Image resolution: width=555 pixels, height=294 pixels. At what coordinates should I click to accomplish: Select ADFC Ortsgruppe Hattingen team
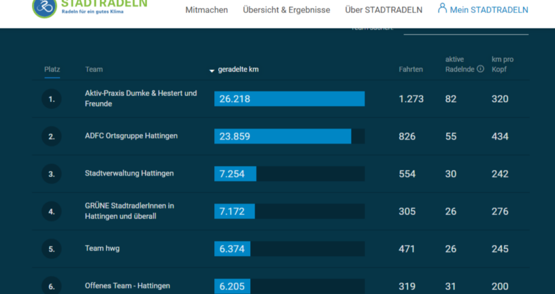click(131, 136)
